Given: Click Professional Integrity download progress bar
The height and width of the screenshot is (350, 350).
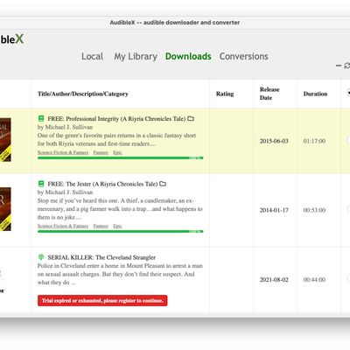Looking at the screenshot, I should pyautogui.click(x=121, y=157).
